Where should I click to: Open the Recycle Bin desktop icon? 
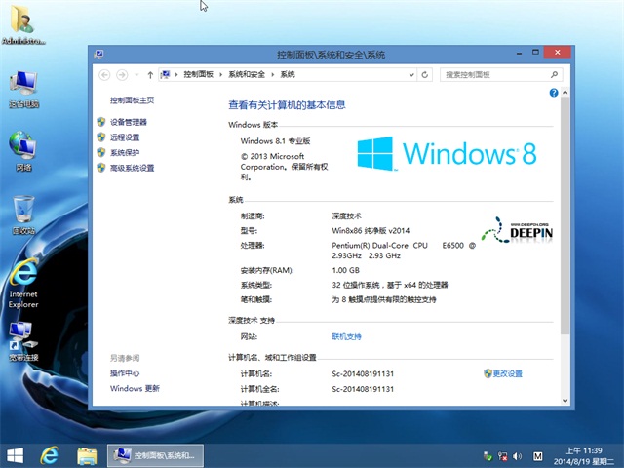[x=23, y=212]
